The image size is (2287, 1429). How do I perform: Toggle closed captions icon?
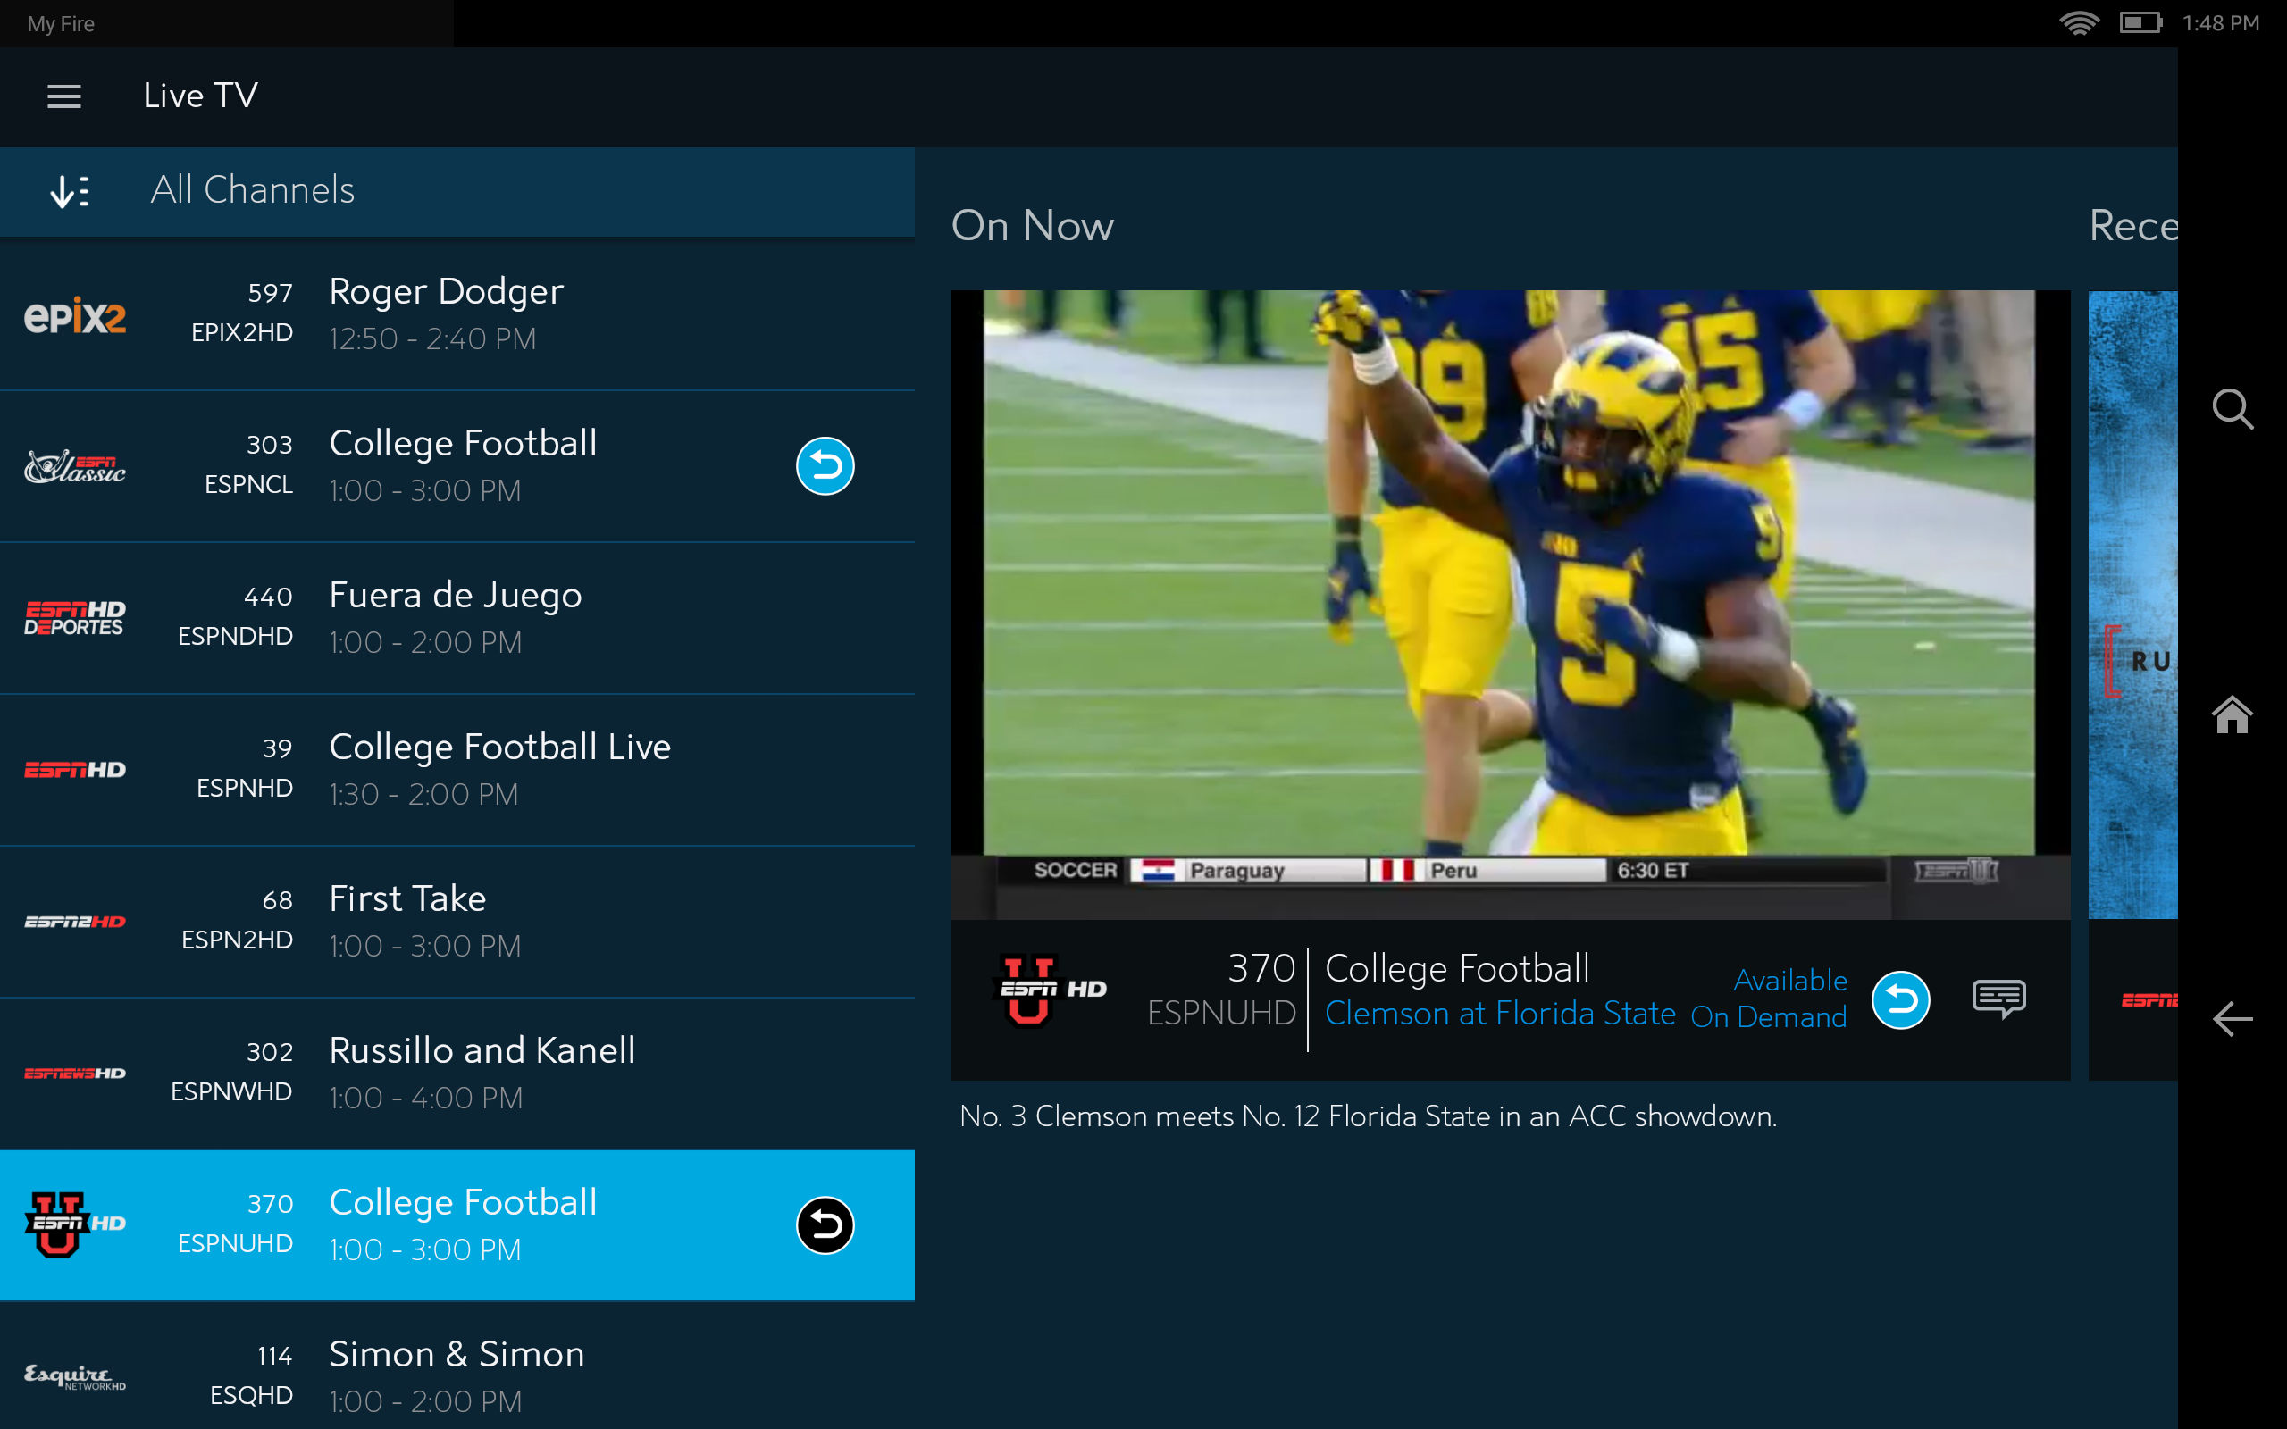(x=1998, y=999)
